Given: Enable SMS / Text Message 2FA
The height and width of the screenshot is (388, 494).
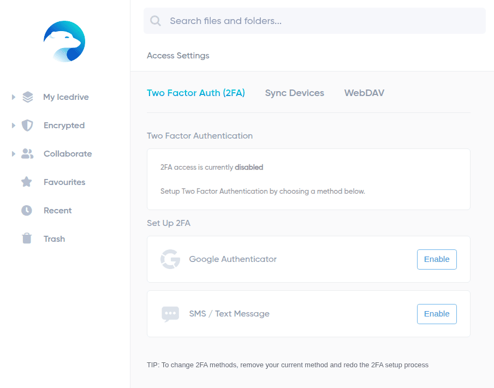Looking at the screenshot, I should (x=437, y=314).
